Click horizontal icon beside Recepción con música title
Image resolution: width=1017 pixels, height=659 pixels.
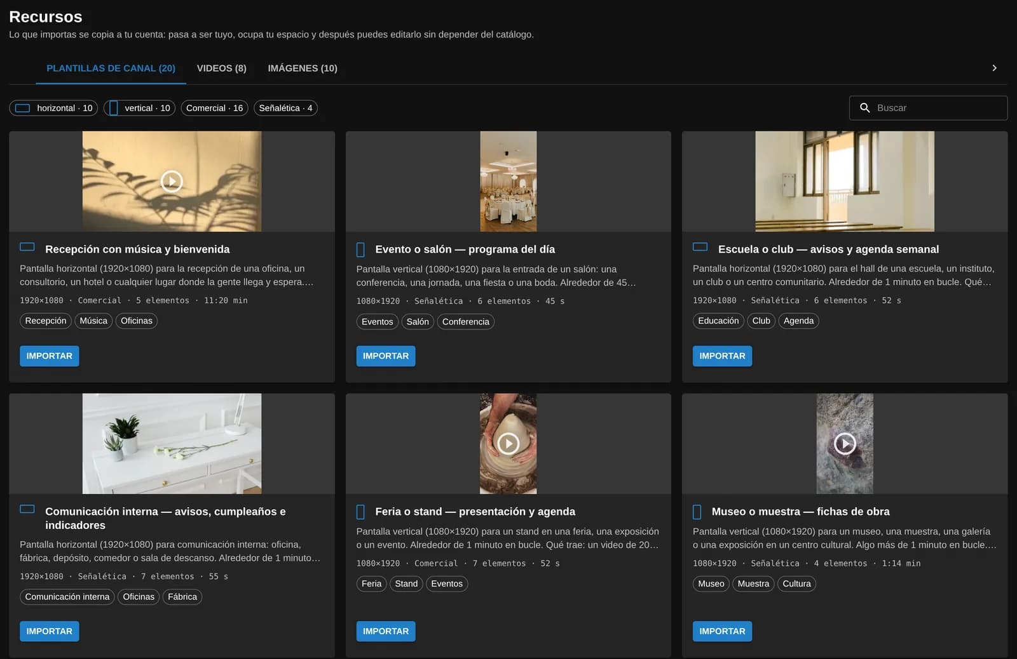click(x=27, y=247)
